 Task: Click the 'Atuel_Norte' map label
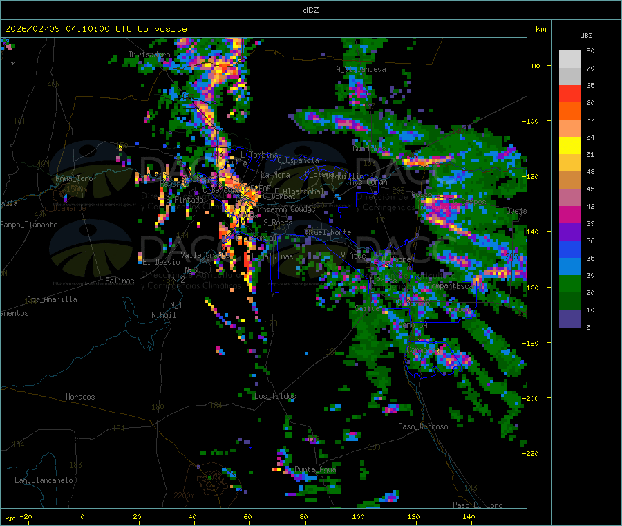[328, 232]
